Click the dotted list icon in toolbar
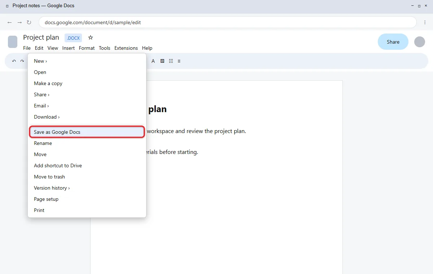The width and height of the screenshot is (433, 274). point(171,61)
